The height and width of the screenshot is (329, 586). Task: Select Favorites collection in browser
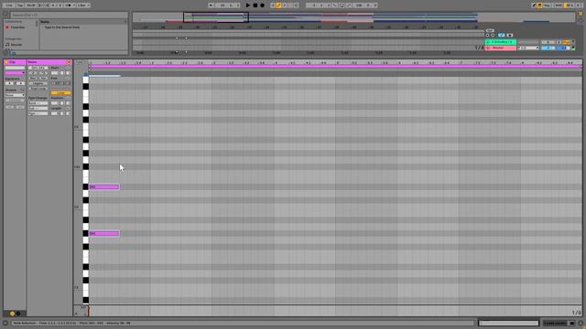tap(17, 27)
